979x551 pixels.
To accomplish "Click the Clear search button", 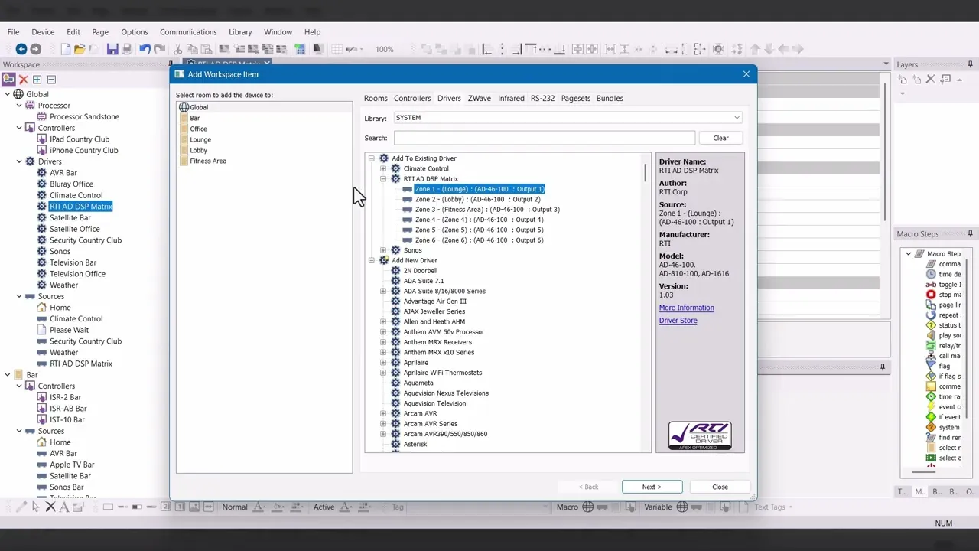I will [720, 138].
